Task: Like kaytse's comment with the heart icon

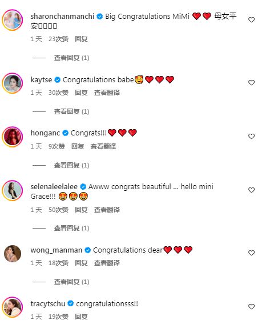Action: tap(251, 83)
